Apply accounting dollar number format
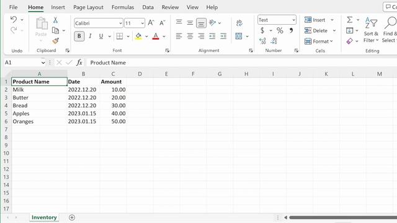The height and width of the screenshot is (223, 397). [262, 30]
